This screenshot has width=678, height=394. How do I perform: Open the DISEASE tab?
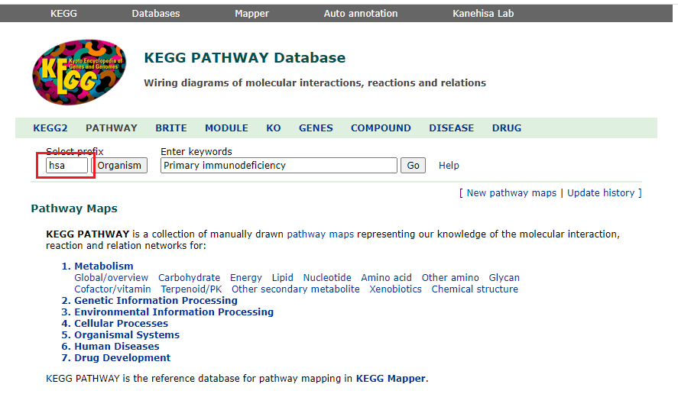pyautogui.click(x=452, y=128)
